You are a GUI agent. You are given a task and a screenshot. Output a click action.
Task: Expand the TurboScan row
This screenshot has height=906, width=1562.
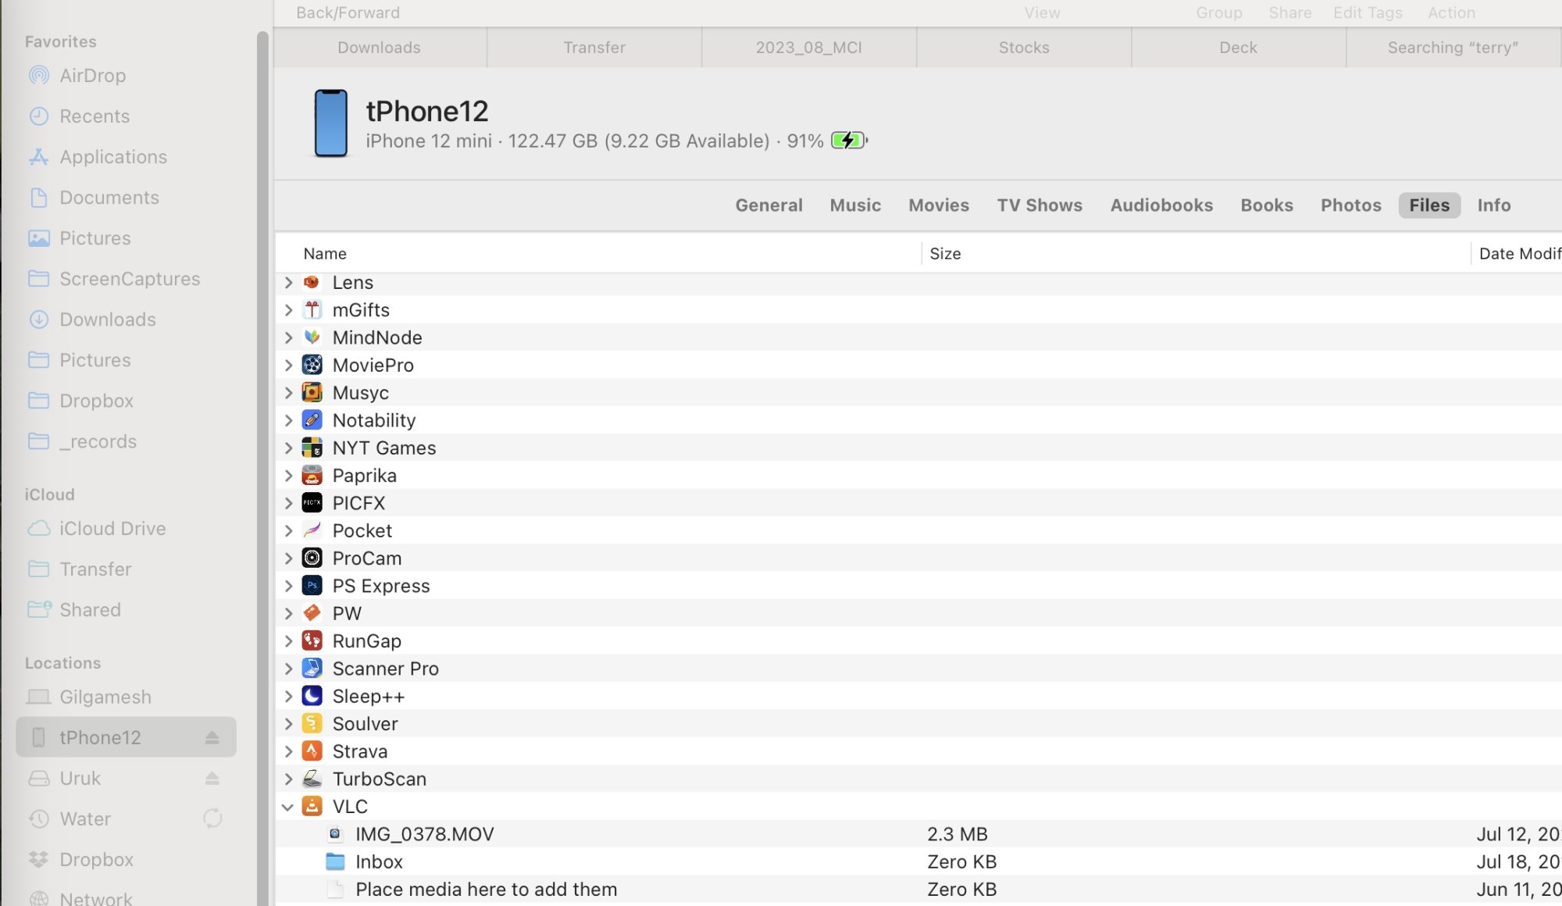coord(288,779)
